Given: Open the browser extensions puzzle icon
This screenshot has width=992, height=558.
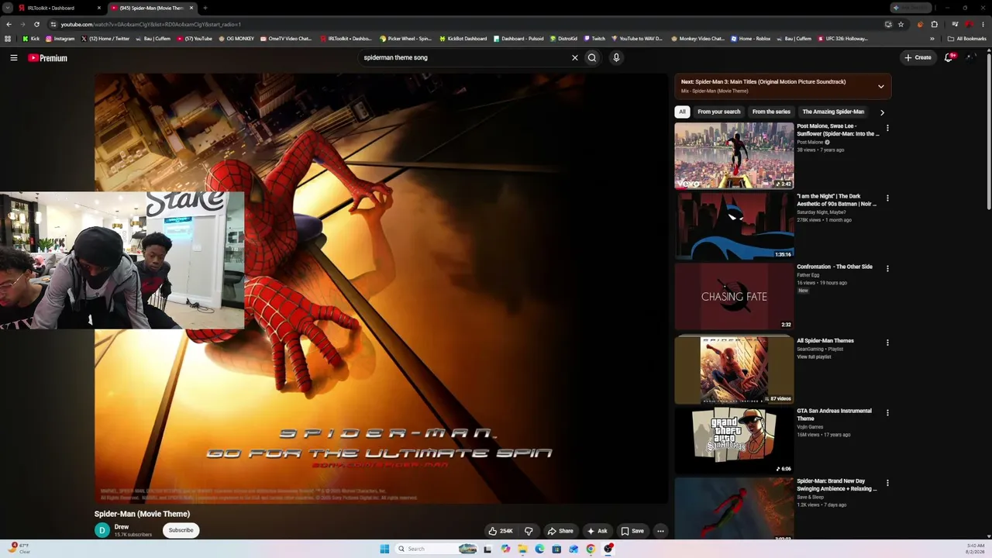Looking at the screenshot, I should [935, 24].
